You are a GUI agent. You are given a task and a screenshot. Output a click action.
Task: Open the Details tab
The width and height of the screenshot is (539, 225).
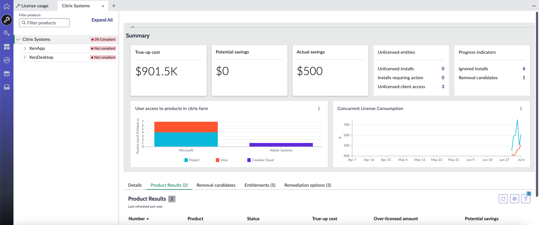coord(135,185)
